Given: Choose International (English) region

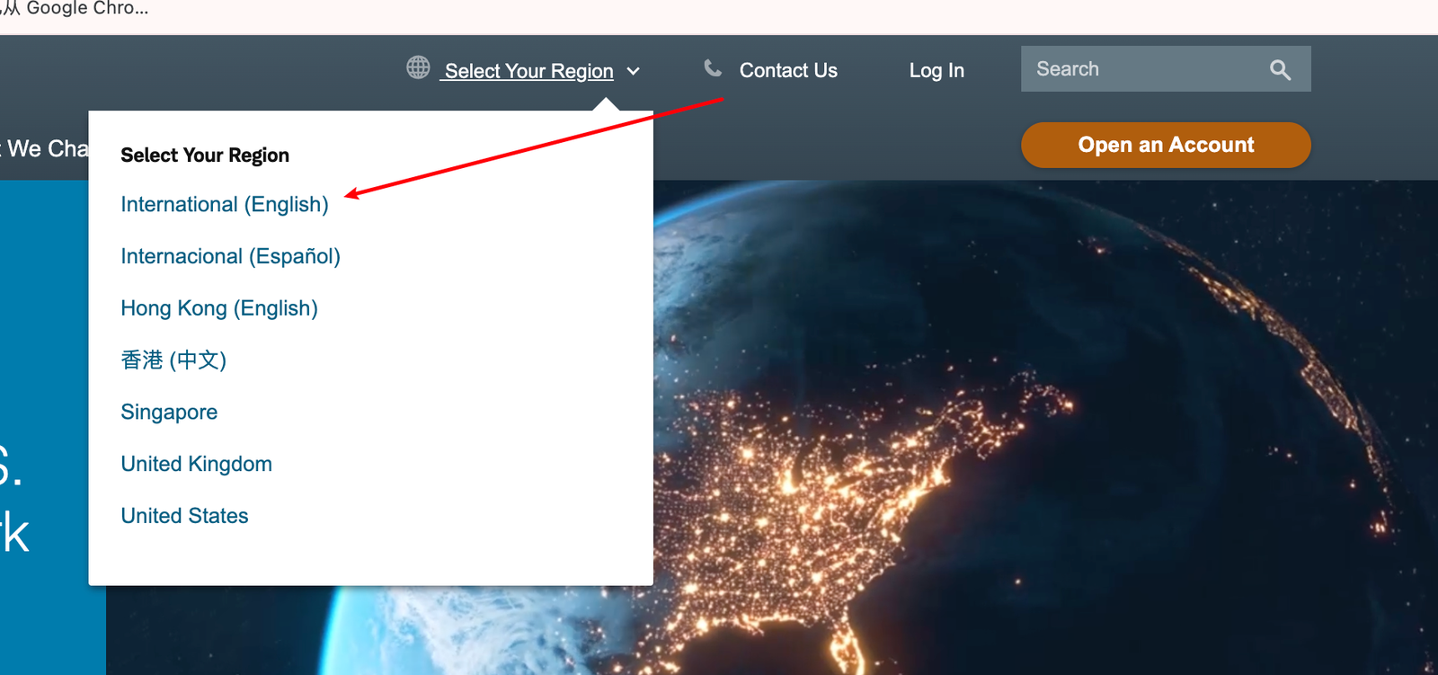Looking at the screenshot, I should 225,205.
